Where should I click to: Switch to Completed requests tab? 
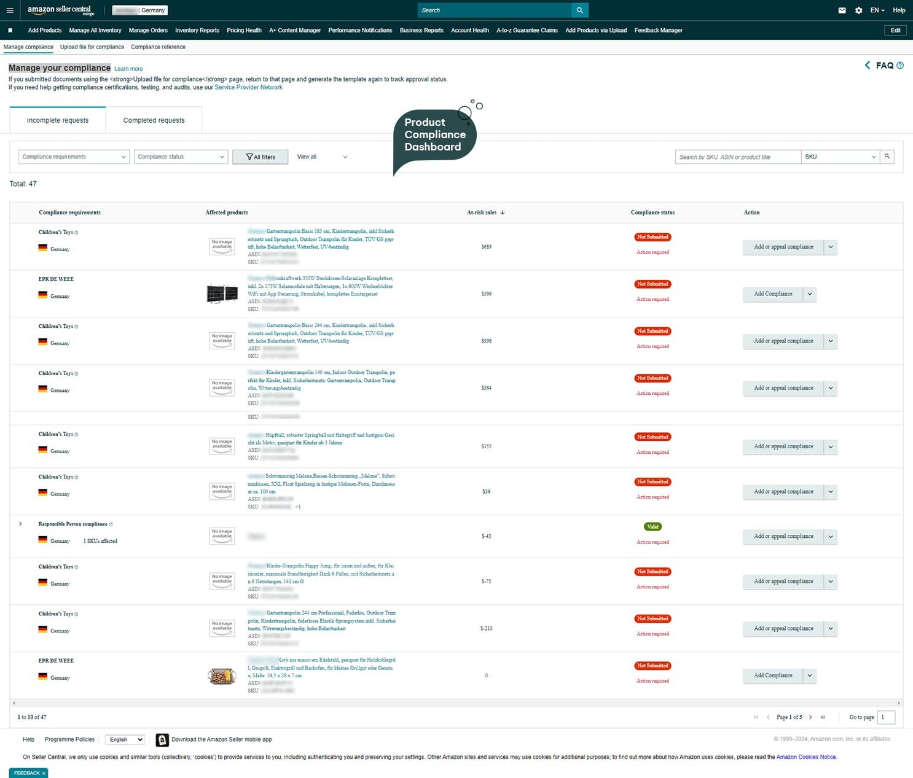[154, 120]
